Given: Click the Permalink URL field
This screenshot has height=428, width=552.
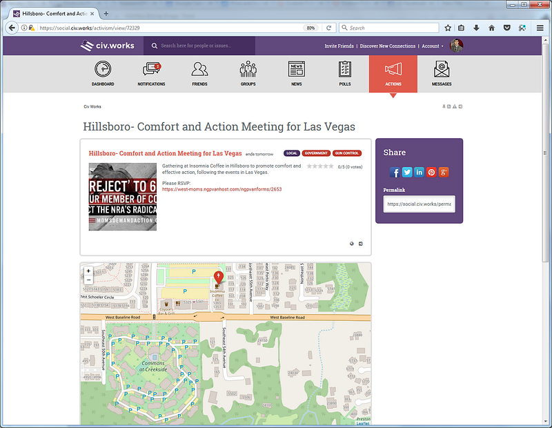Looking at the screenshot, I should (419, 204).
